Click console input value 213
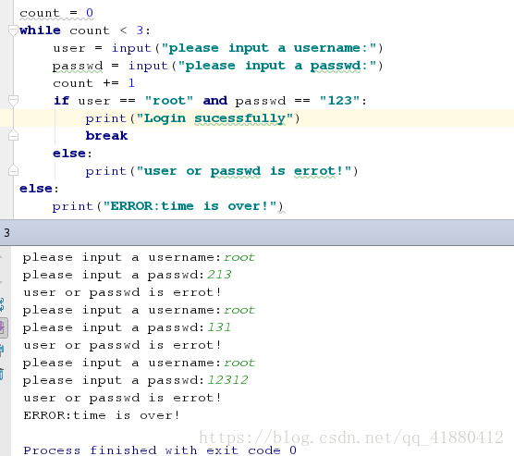 (x=219, y=275)
